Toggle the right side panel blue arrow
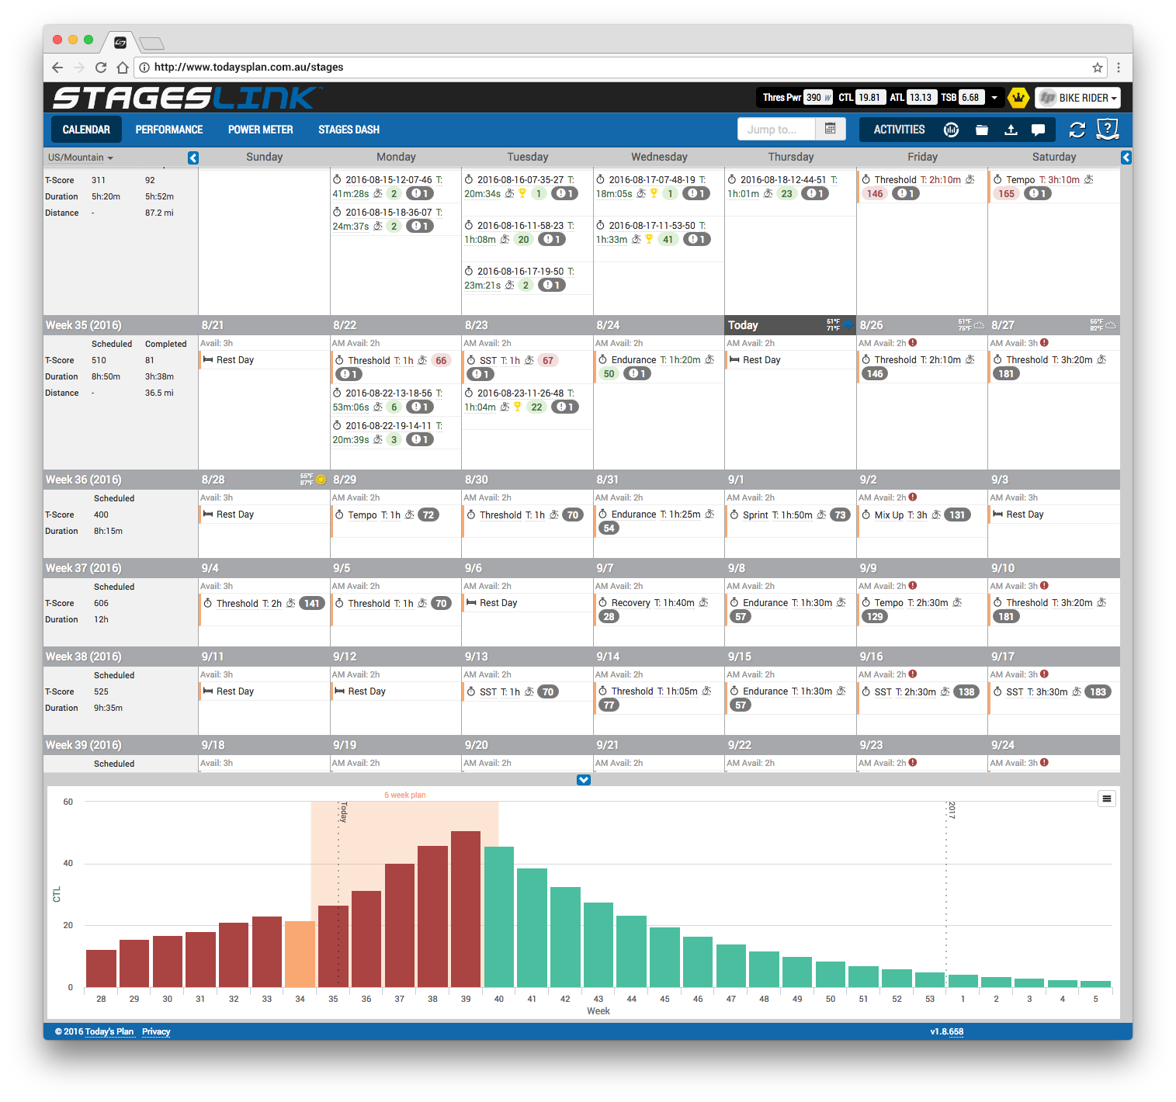Viewport: 1176px width, 1102px height. coord(1126,158)
